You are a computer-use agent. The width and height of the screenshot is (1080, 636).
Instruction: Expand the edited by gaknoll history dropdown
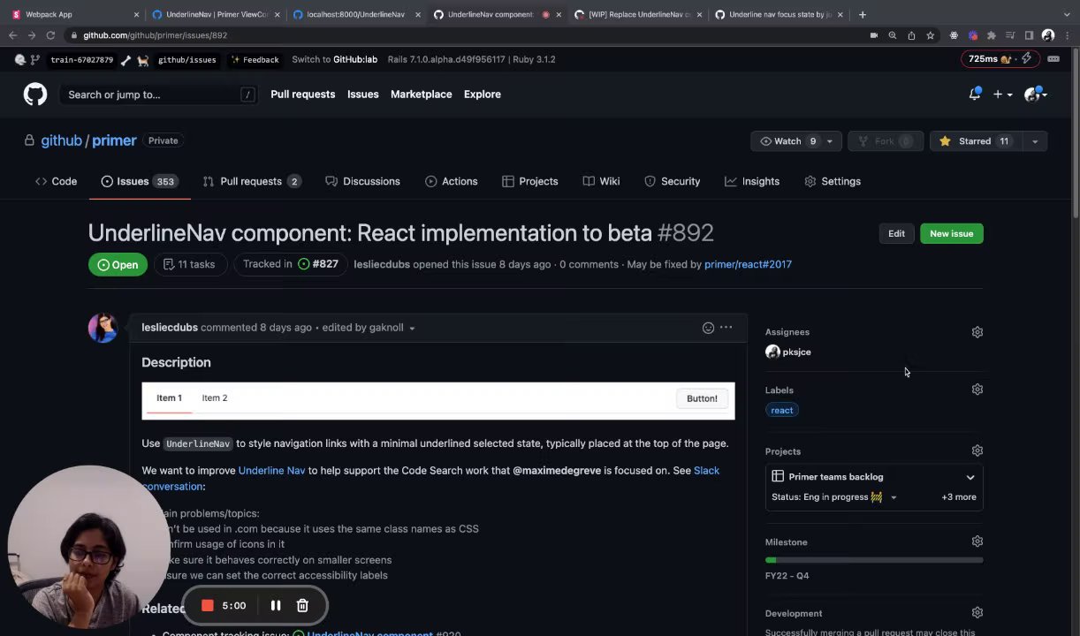369,328
